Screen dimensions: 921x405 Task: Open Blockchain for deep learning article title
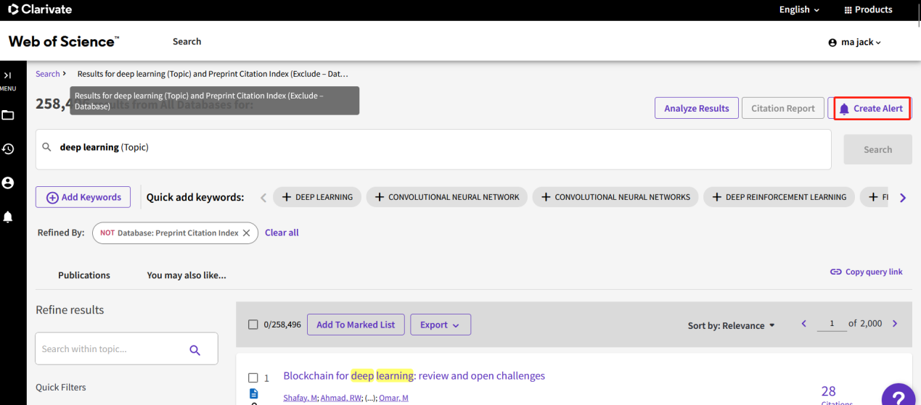[414, 375]
